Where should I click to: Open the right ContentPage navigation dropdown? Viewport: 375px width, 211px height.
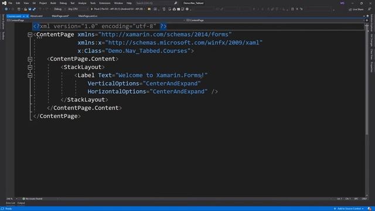pyautogui.click(x=275, y=21)
